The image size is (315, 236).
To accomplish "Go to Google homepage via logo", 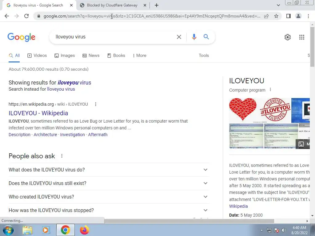I will tap(22, 37).
